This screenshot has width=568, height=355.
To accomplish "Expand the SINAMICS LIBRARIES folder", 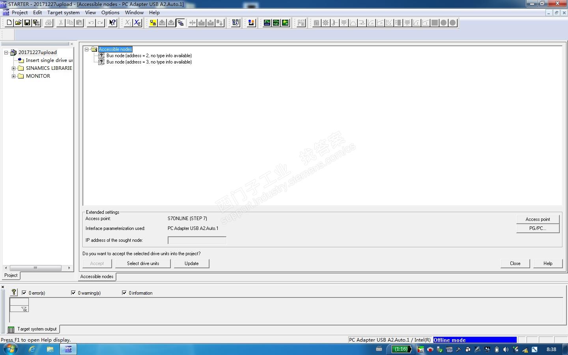I will [x=14, y=68].
